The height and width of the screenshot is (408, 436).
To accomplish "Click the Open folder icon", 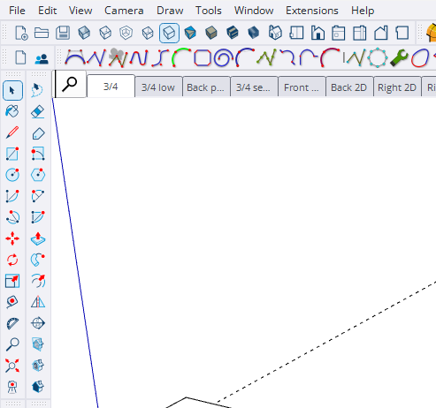I will point(42,33).
